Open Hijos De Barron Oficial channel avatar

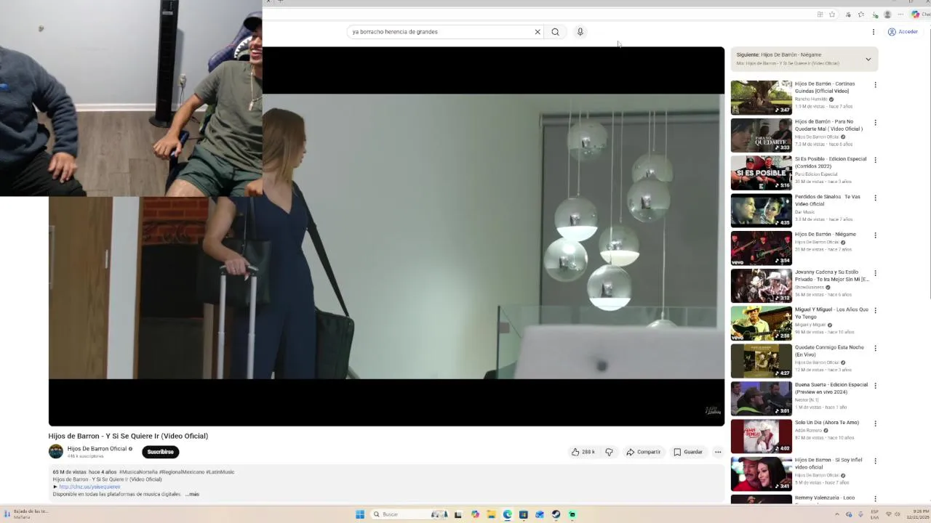[56, 452]
